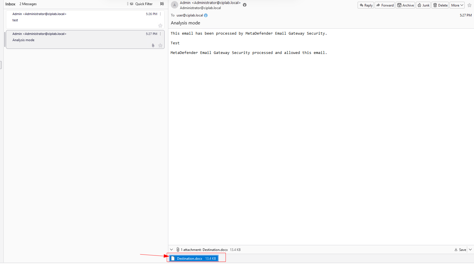Image resolution: width=474 pixels, height=264 pixels.
Task: Open message list display options icon
Action: pos(162,4)
